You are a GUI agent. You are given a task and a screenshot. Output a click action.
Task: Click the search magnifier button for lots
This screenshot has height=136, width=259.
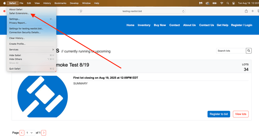click(x=248, y=51)
